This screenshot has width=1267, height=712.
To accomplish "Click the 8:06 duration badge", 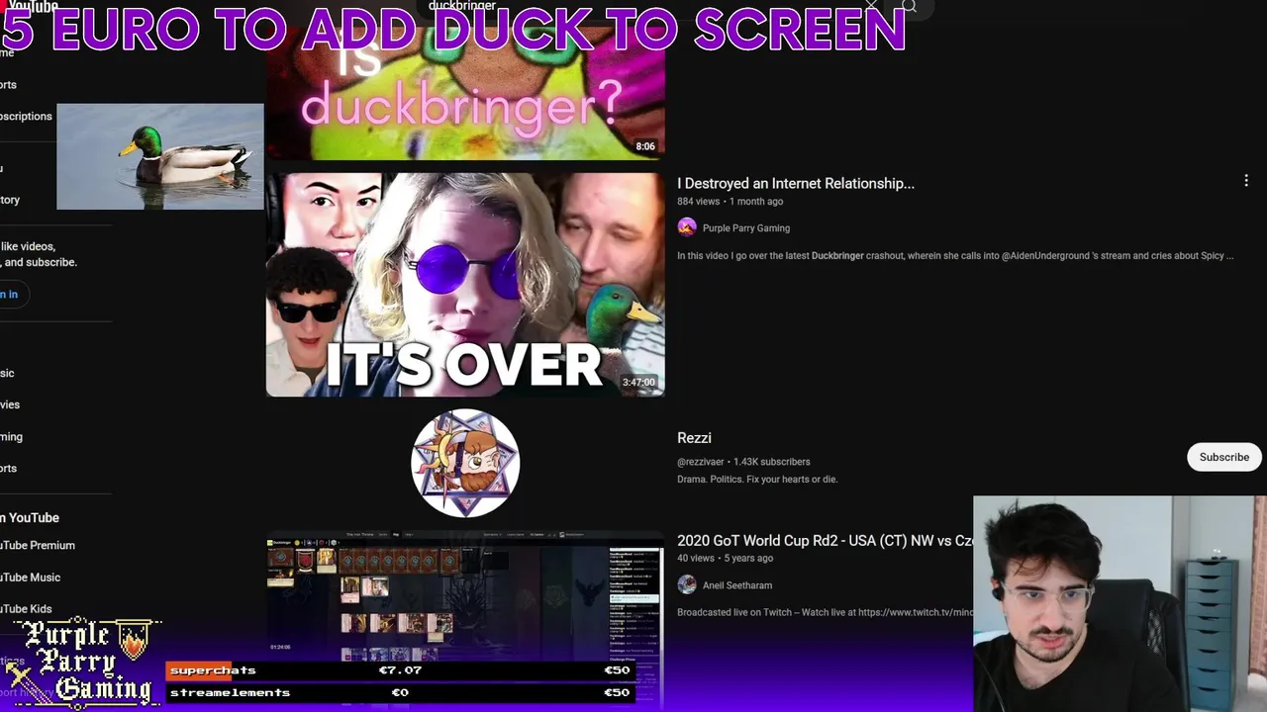I will 645,146.
